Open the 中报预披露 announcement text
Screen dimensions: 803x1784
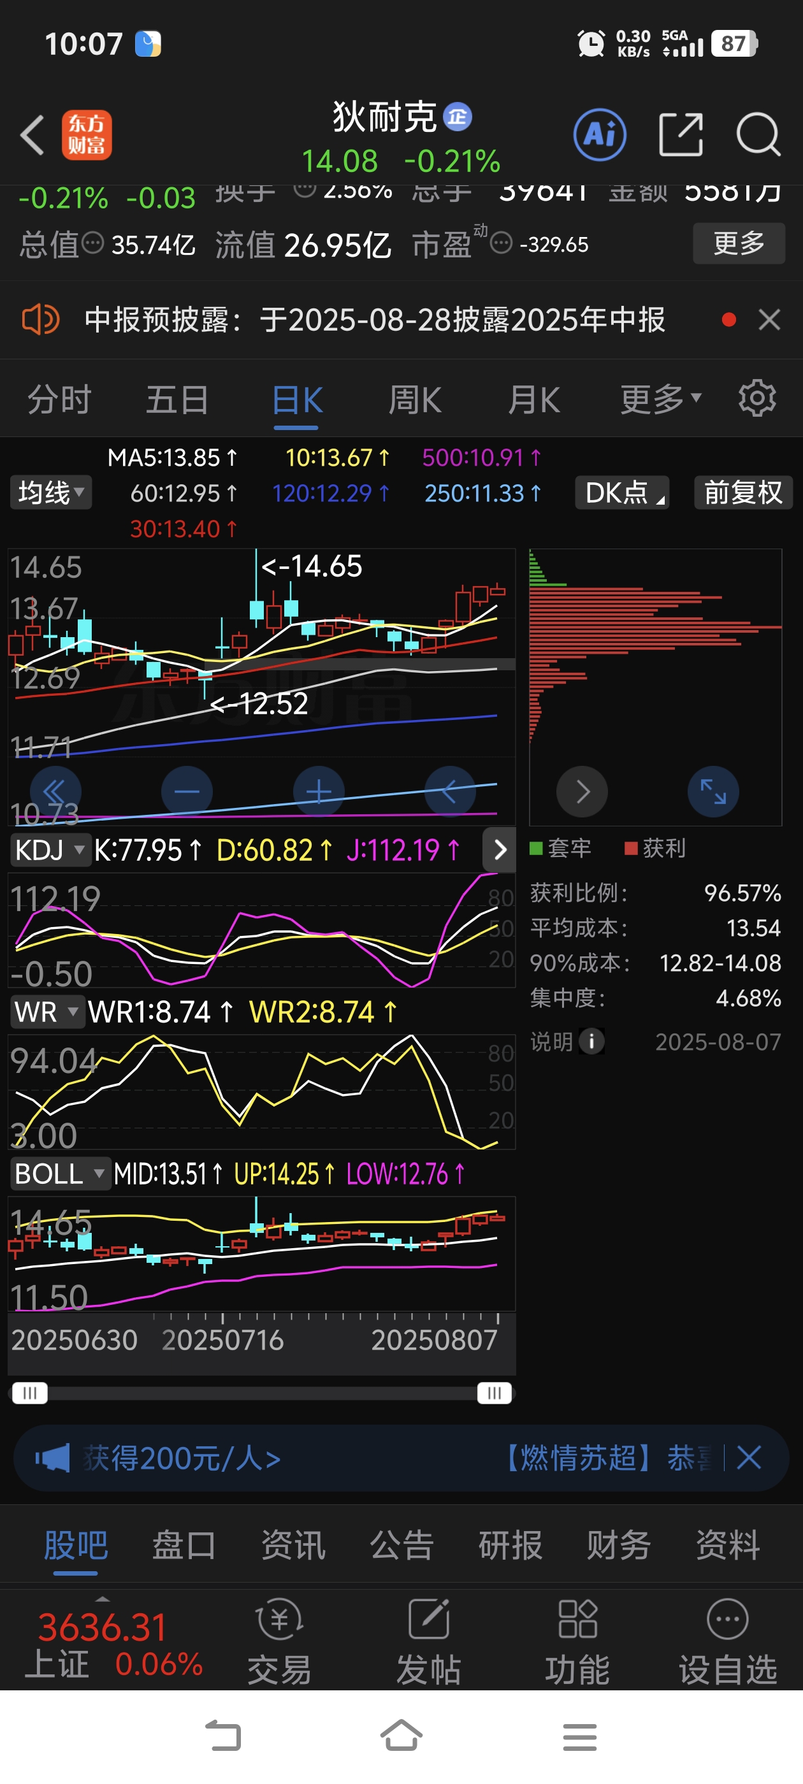[375, 320]
